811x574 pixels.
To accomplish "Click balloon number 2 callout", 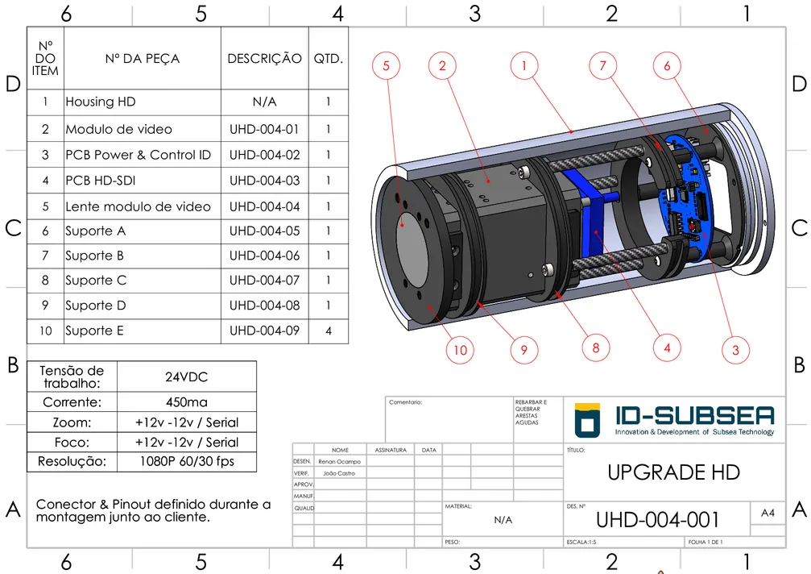I will coord(442,66).
